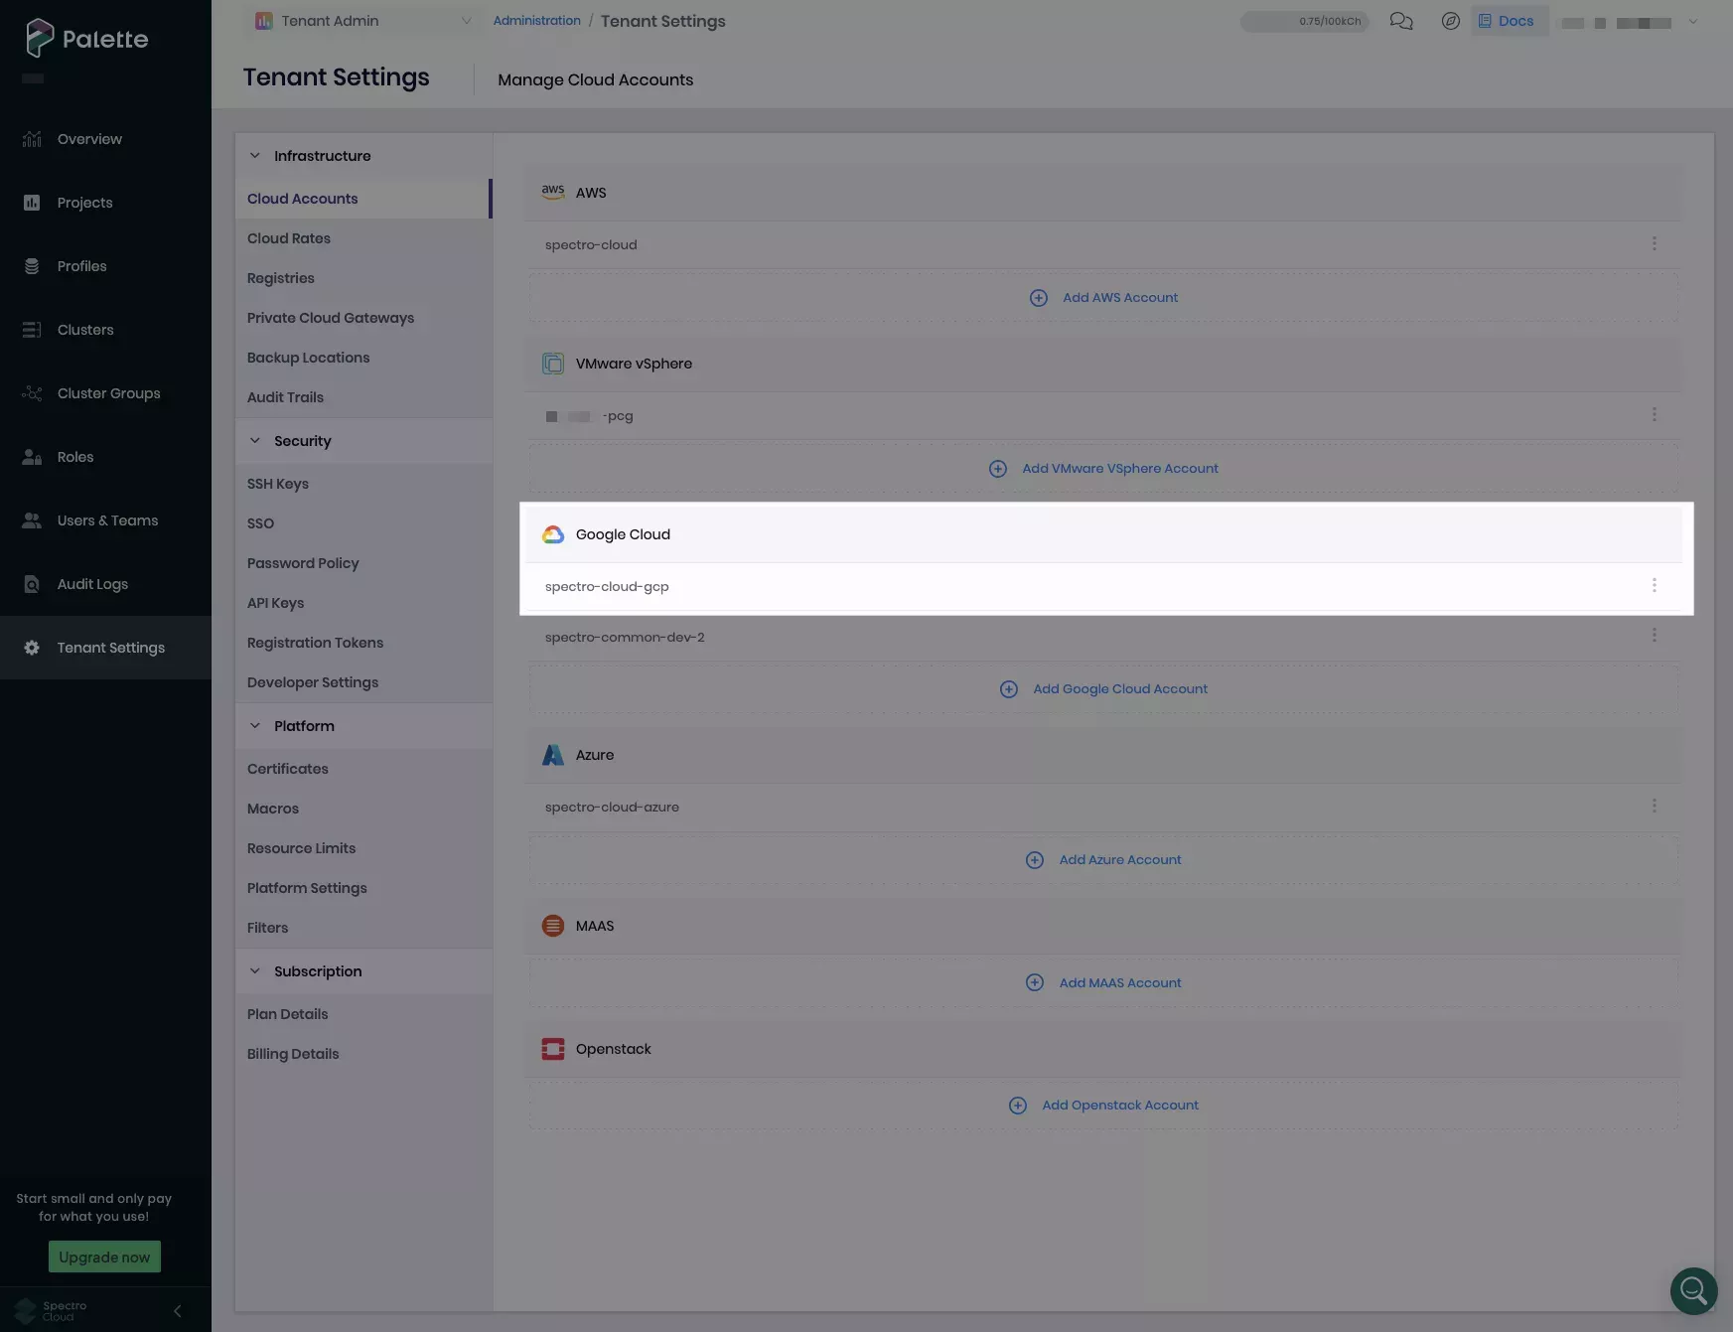
Task: Click the chat feedback icon in top bar
Action: tap(1402, 21)
